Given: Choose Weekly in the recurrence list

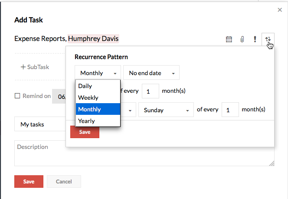Looking at the screenshot, I should tap(88, 98).
